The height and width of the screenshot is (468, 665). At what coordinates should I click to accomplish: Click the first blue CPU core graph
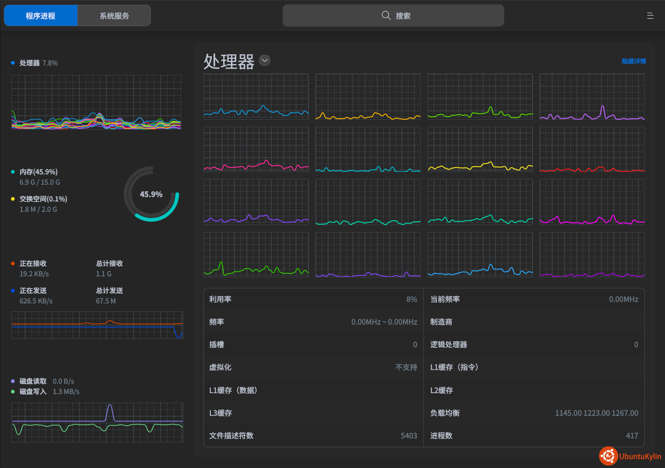[256, 97]
